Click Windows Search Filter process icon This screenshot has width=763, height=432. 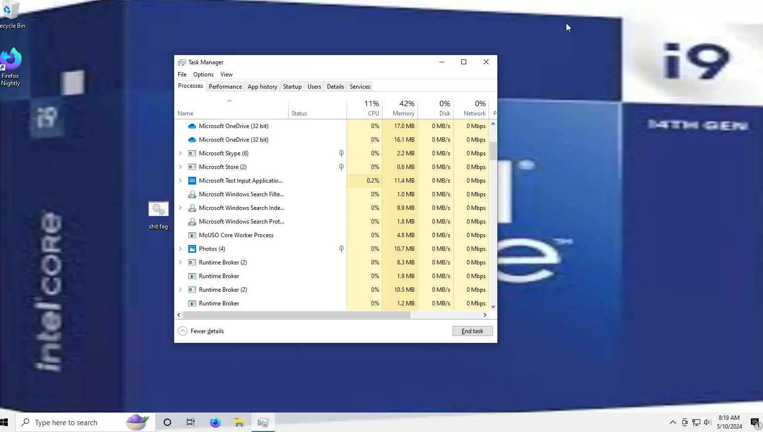192,194
